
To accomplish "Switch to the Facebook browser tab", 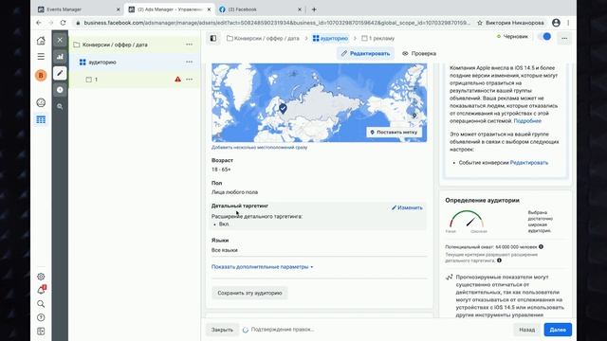I will coord(243,9).
